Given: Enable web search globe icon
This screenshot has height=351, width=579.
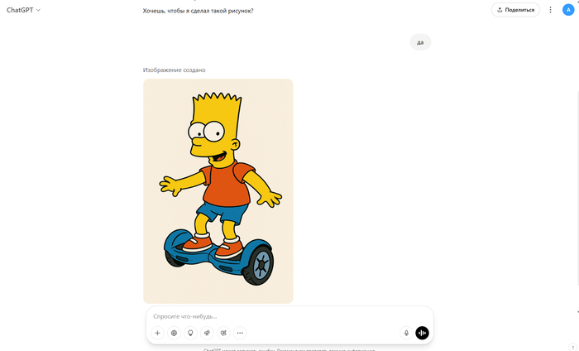Looking at the screenshot, I should (x=174, y=333).
